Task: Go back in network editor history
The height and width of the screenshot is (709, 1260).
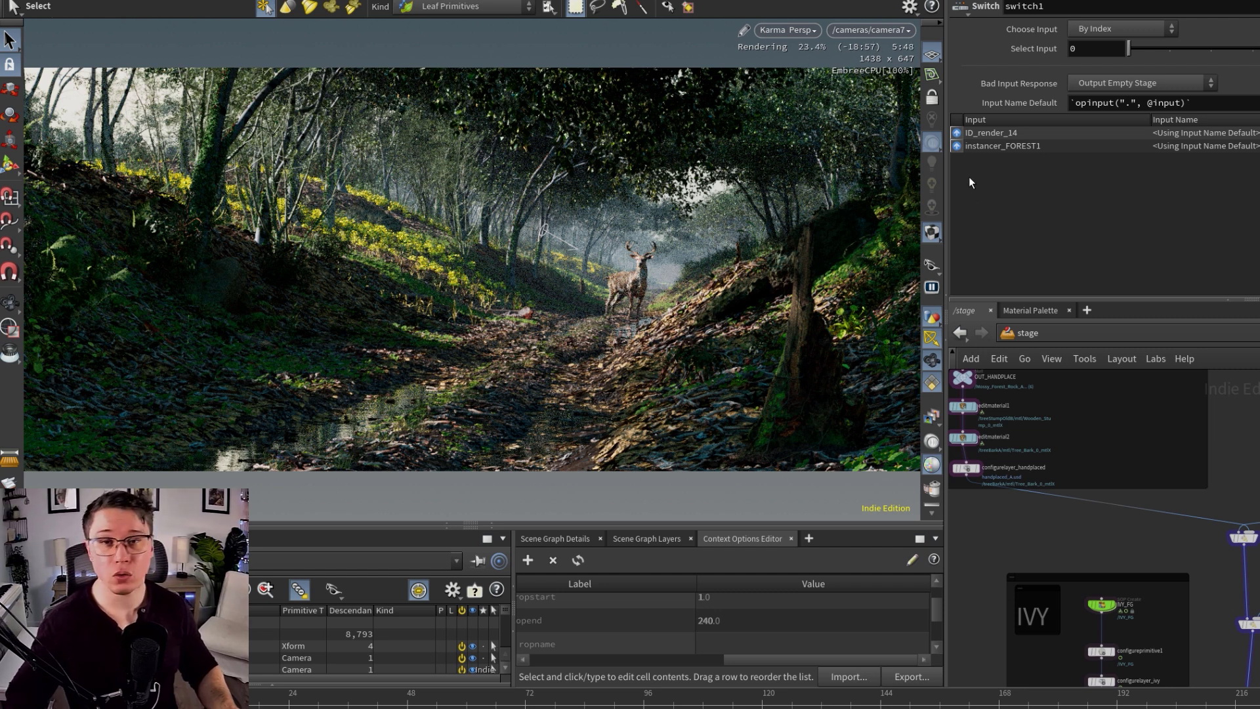Action: [960, 333]
